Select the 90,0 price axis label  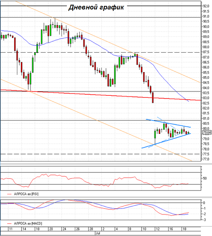click(x=206, y=26)
